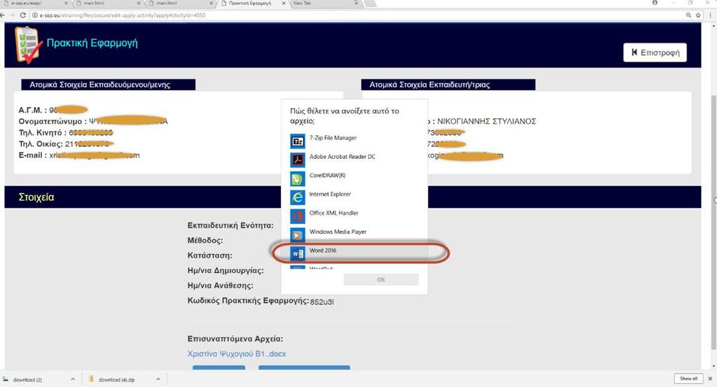Select the Windows Media Player icon
Screen dimensions: 717x387
(298, 234)
